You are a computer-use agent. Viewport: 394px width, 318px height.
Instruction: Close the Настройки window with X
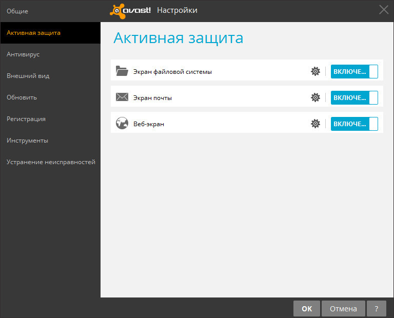[x=383, y=9]
